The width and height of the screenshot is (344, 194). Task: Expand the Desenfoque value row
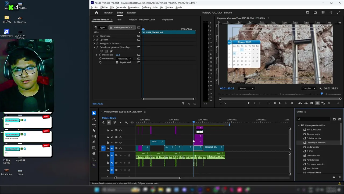[x=96, y=55]
